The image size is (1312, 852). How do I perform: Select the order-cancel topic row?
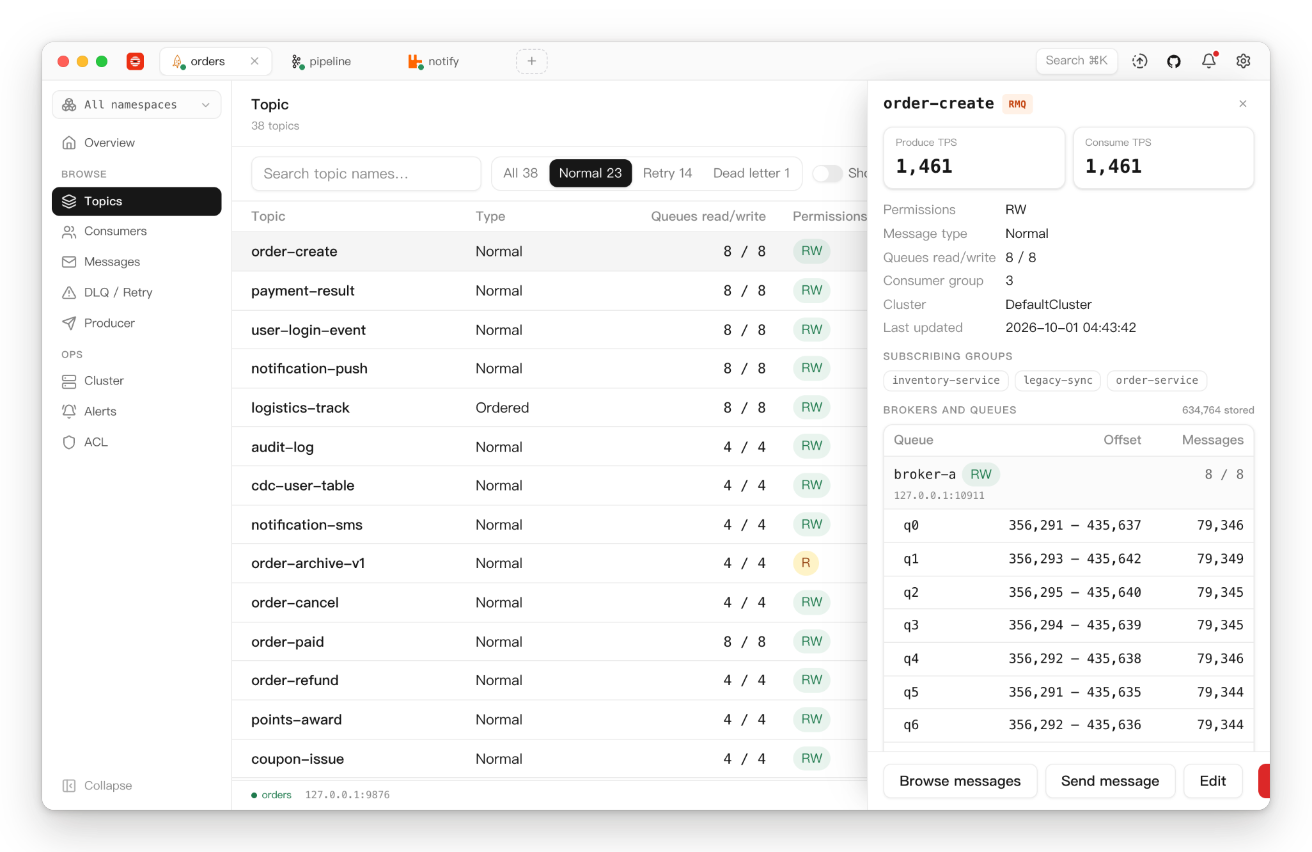point(550,603)
